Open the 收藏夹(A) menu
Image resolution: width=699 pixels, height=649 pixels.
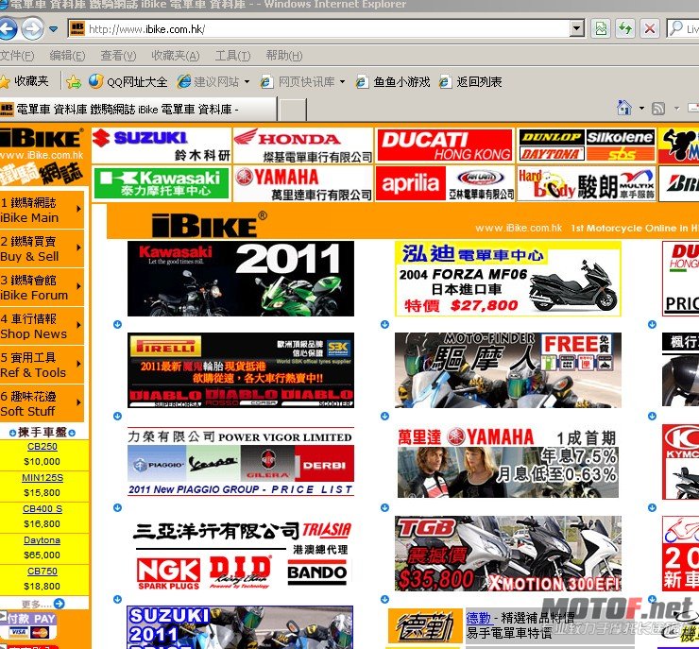pyautogui.click(x=175, y=56)
